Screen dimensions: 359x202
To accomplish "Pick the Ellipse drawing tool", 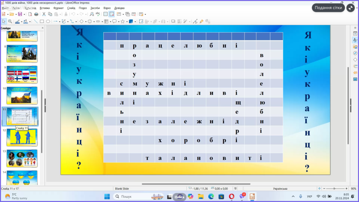I will (x=48, y=21).
